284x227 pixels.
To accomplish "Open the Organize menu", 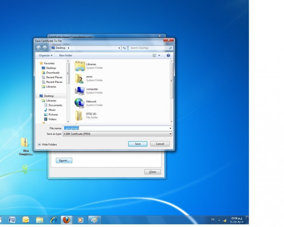I will click(46, 55).
